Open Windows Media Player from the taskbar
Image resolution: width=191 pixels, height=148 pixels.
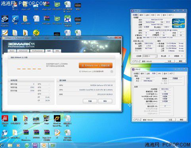tap(18, 145)
